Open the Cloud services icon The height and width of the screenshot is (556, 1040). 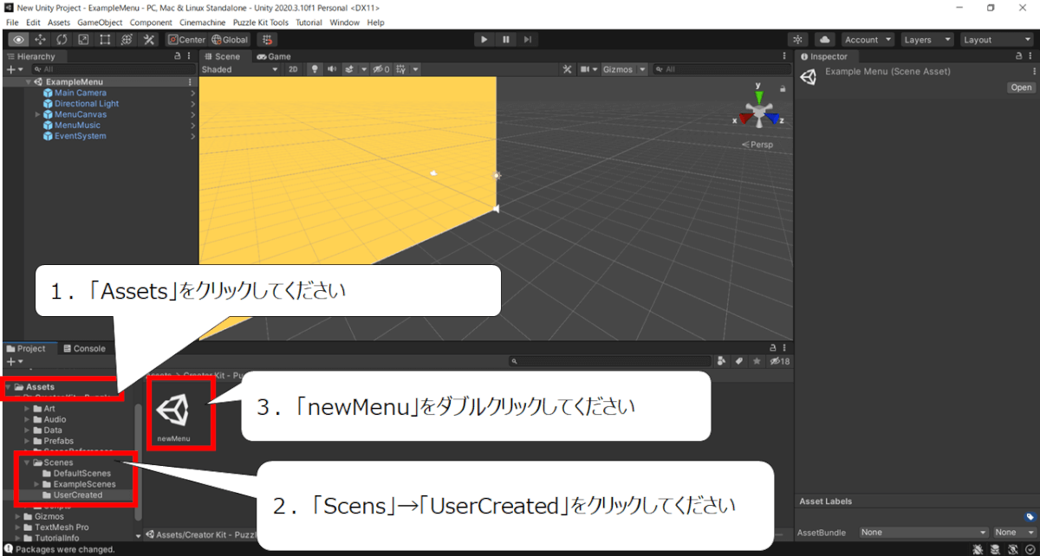click(x=824, y=40)
